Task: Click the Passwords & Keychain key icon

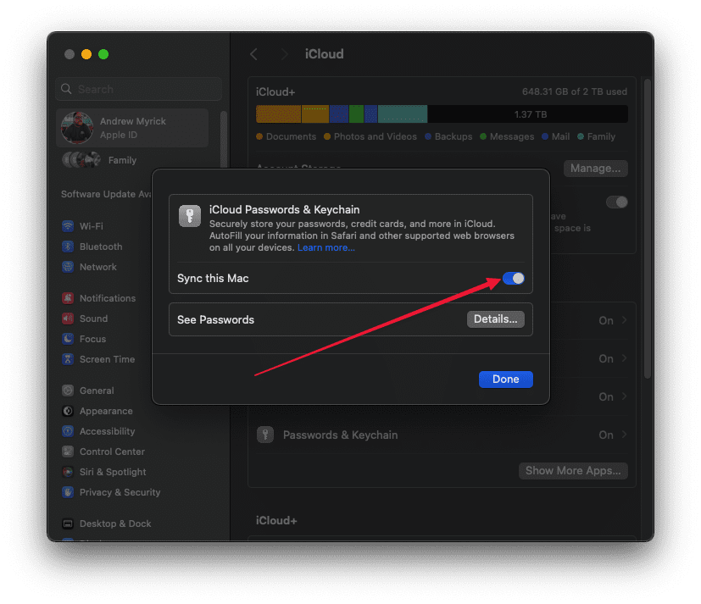Action: click(265, 435)
